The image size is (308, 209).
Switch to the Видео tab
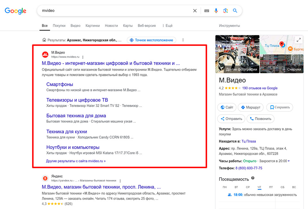pos(75,26)
